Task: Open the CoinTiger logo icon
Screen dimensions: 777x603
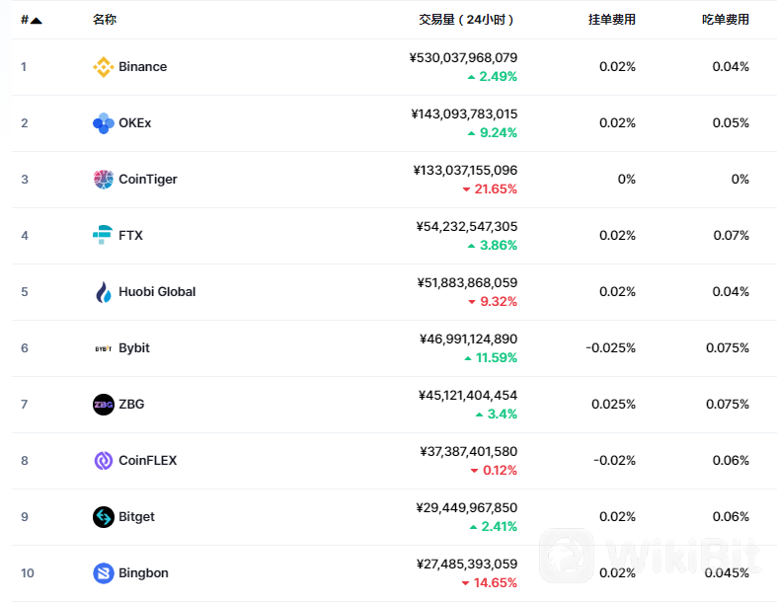Action: 103,180
